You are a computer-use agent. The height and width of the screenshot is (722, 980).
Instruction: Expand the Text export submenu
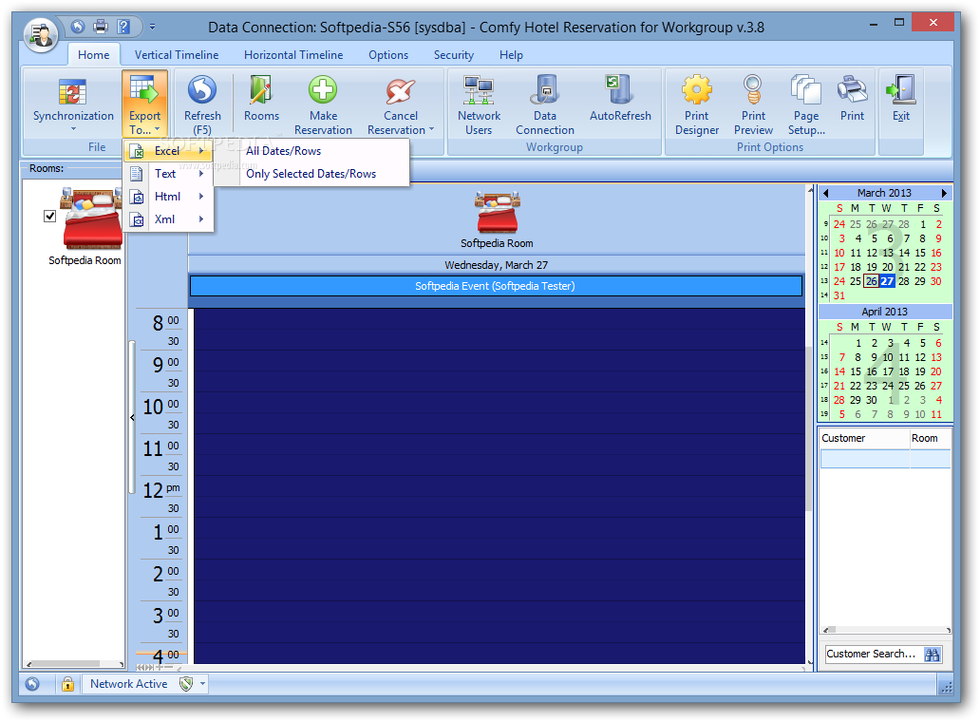[167, 174]
